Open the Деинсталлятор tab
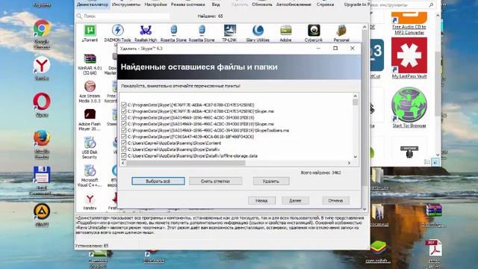This screenshot has width=478, height=269. (93, 4)
